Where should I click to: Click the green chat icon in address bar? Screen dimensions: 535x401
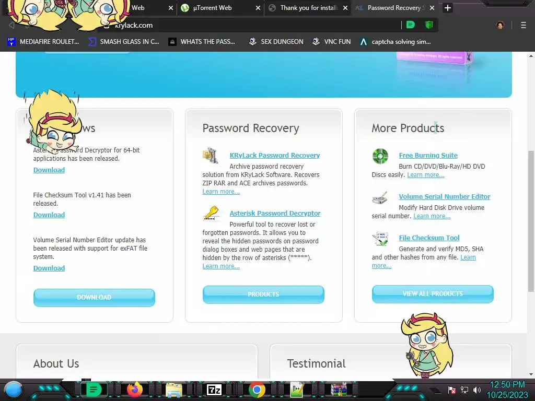coord(411,25)
